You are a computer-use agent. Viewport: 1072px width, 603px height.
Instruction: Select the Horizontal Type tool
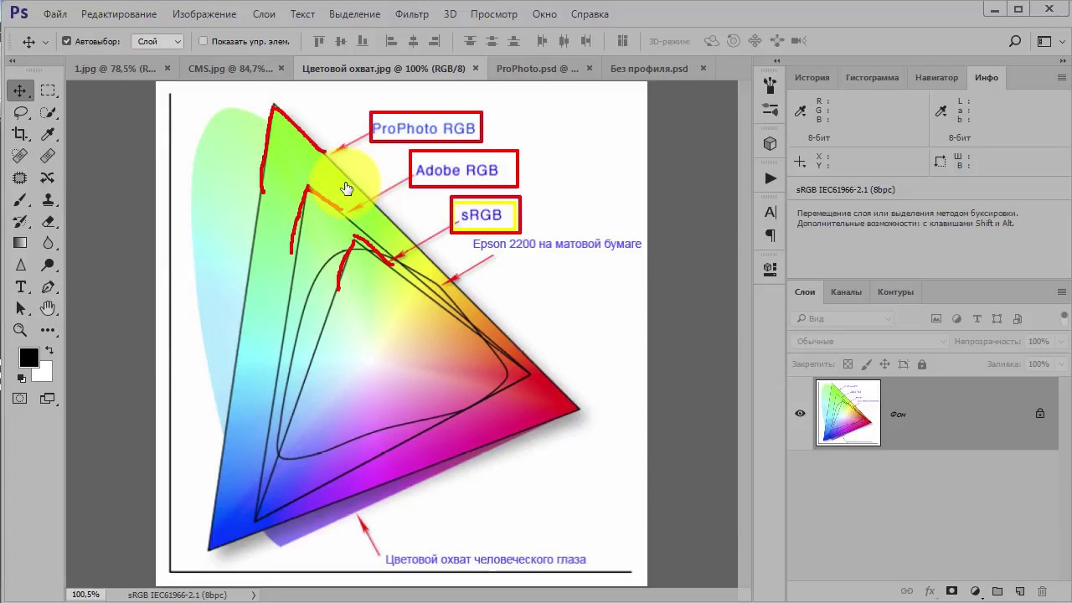[20, 286]
